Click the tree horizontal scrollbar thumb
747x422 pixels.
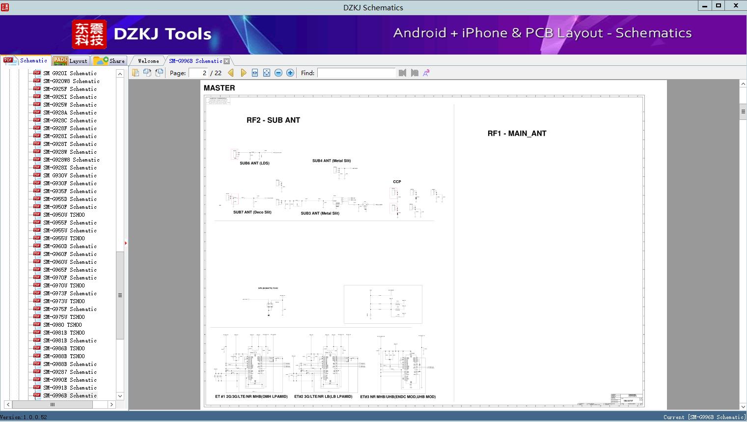(52, 404)
